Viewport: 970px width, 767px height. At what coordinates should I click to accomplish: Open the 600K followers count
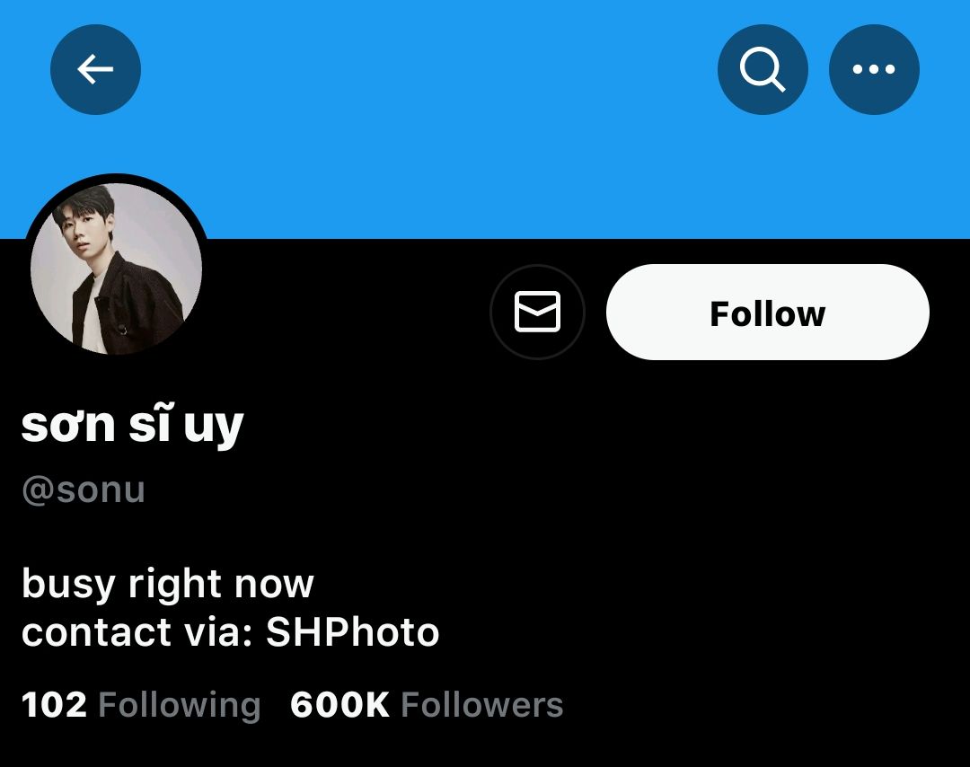(339, 705)
